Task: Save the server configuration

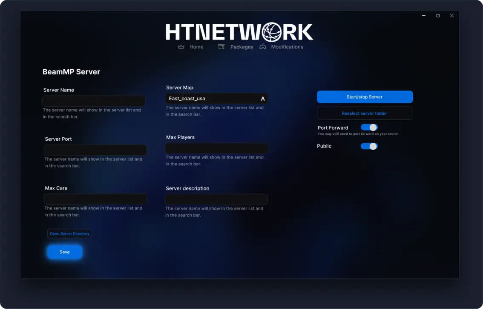Action: click(x=64, y=252)
